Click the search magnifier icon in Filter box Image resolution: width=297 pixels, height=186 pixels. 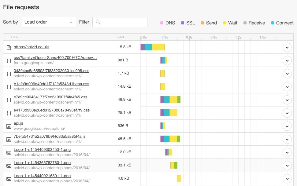tap(98, 22)
